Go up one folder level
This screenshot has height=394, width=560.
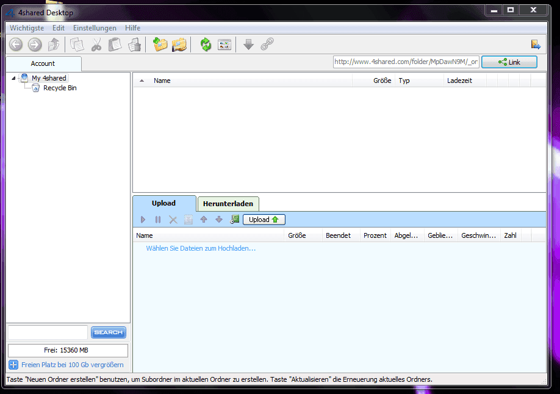pos(54,45)
